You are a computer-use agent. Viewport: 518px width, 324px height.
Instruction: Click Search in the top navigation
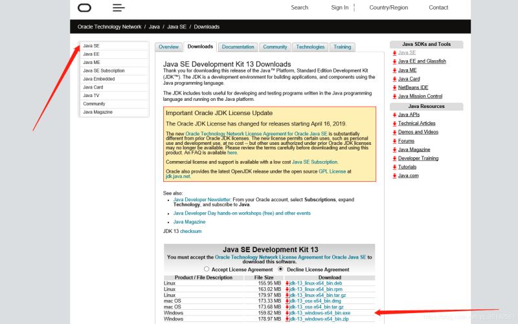[300, 8]
